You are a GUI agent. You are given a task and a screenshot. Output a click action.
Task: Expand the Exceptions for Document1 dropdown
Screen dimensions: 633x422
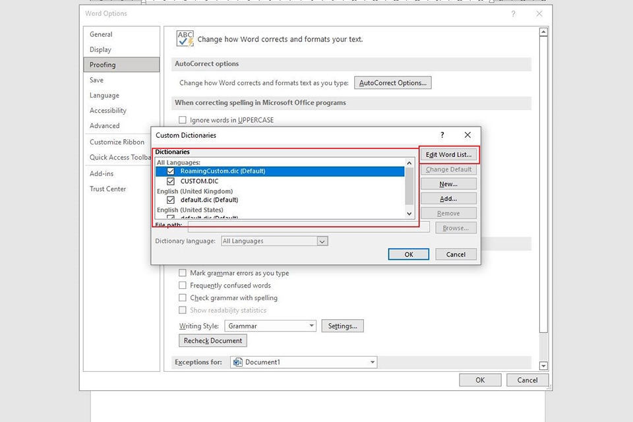pyautogui.click(x=303, y=362)
